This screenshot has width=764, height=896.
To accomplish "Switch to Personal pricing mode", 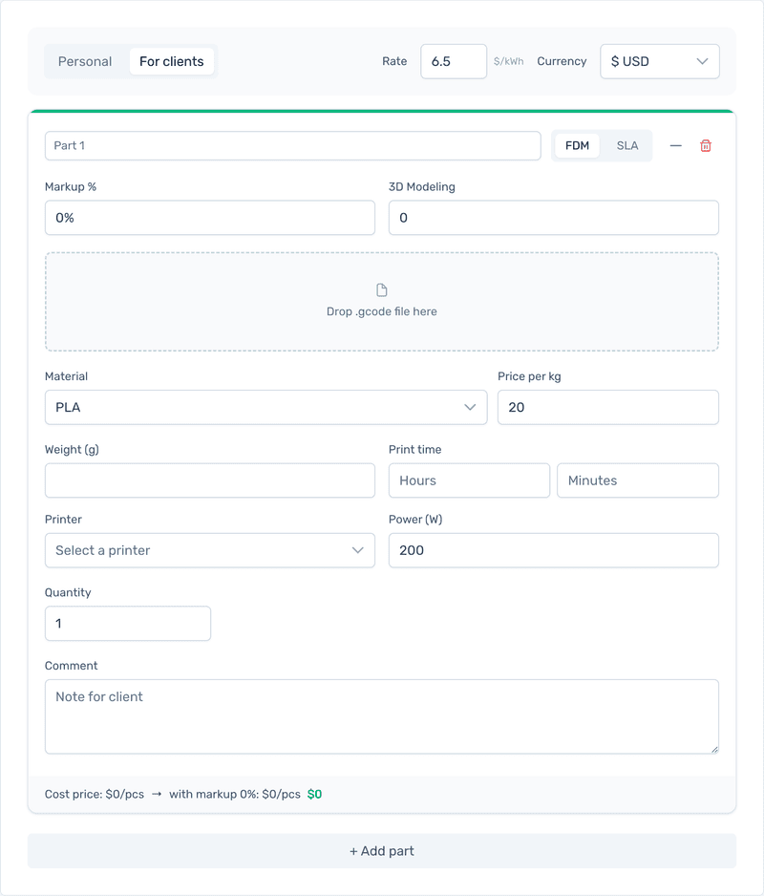I will click(x=84, y=60).
